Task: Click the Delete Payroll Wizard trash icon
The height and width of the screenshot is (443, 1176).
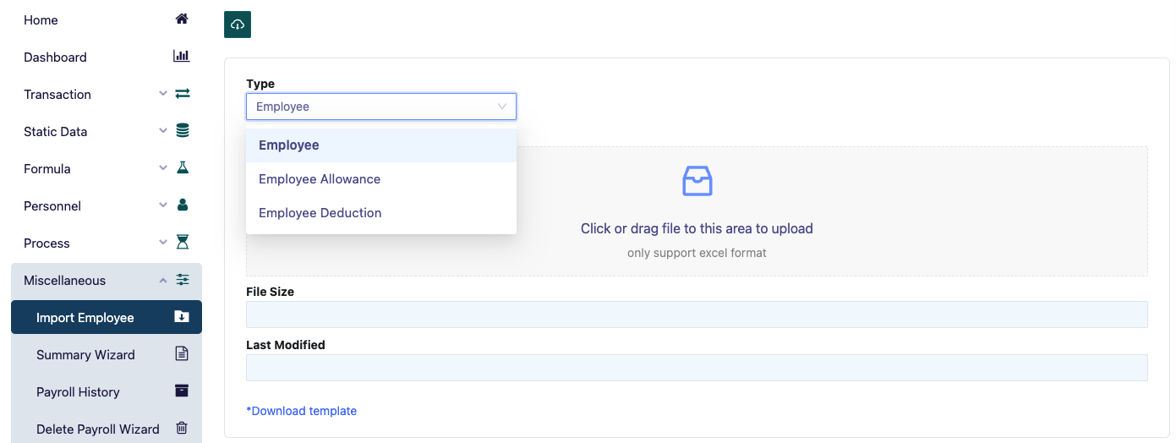Action: click(x=182, y=429)
